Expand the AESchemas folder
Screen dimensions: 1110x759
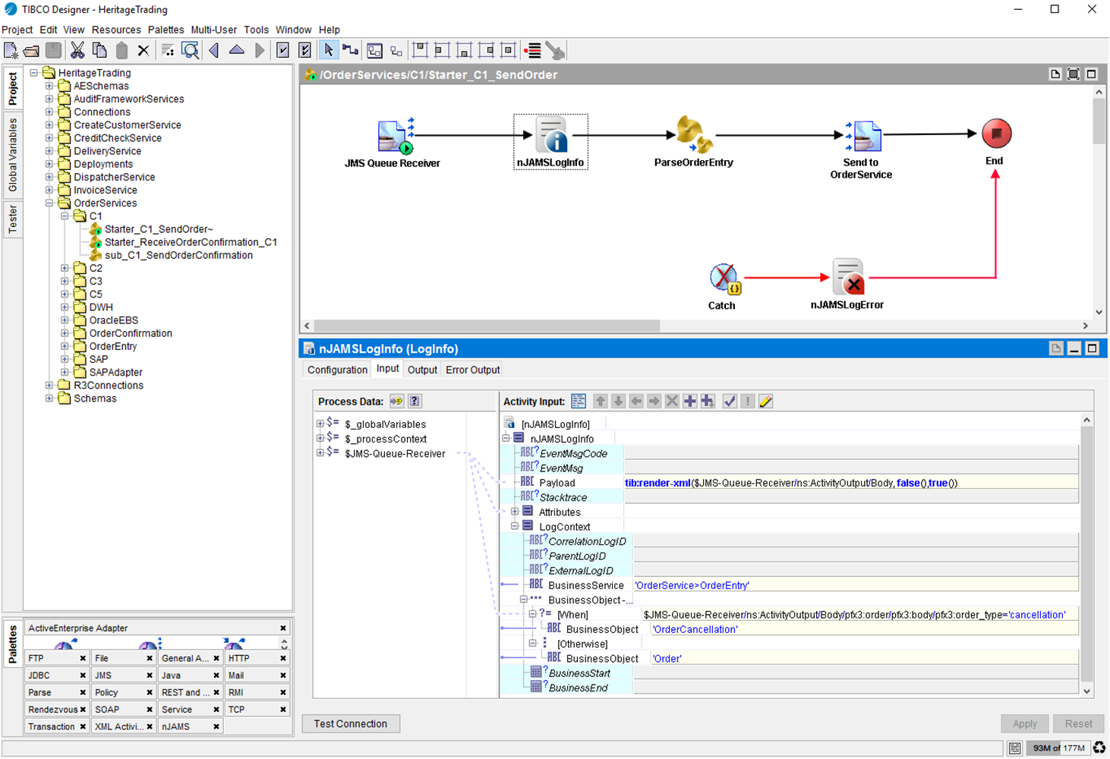(49, 86)
